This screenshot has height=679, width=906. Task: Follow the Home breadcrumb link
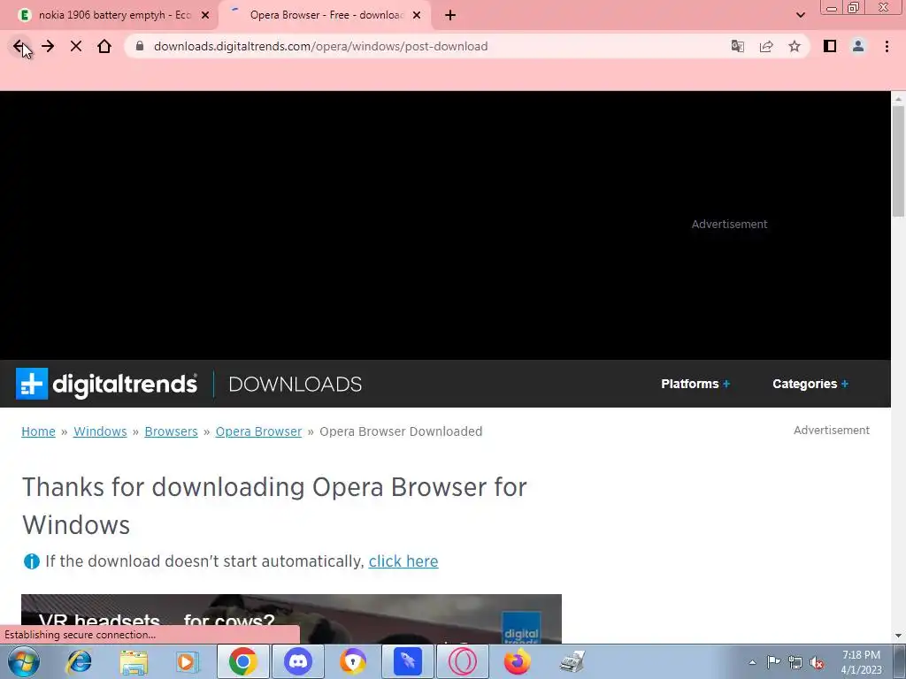(38, 431)
